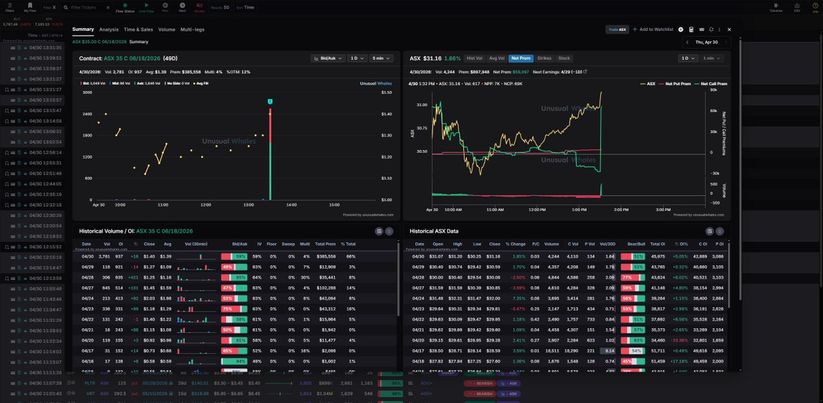Toggle the Bid volume legend series

point(91,84)
